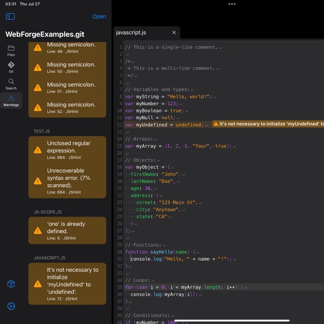Close the javascript.js tab

pos(174,33)
